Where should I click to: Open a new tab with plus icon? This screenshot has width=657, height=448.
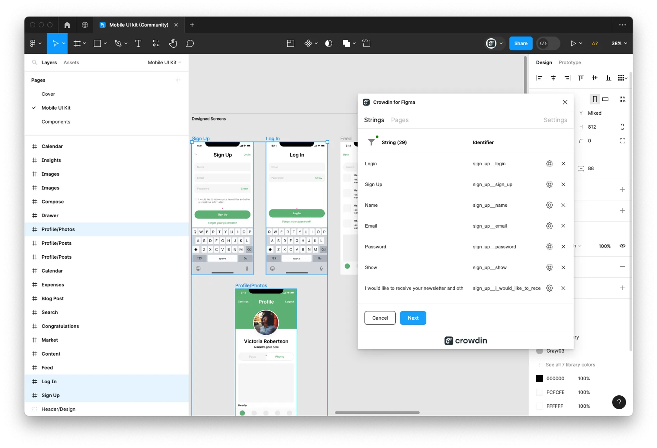coord(192,25)
